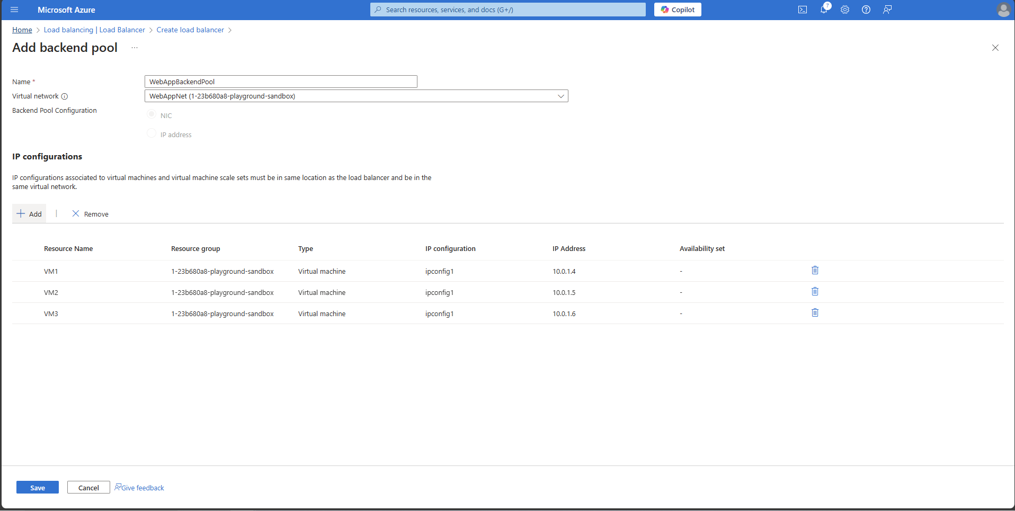Select the VM1 resource name cell

click(x=51, y=272)
